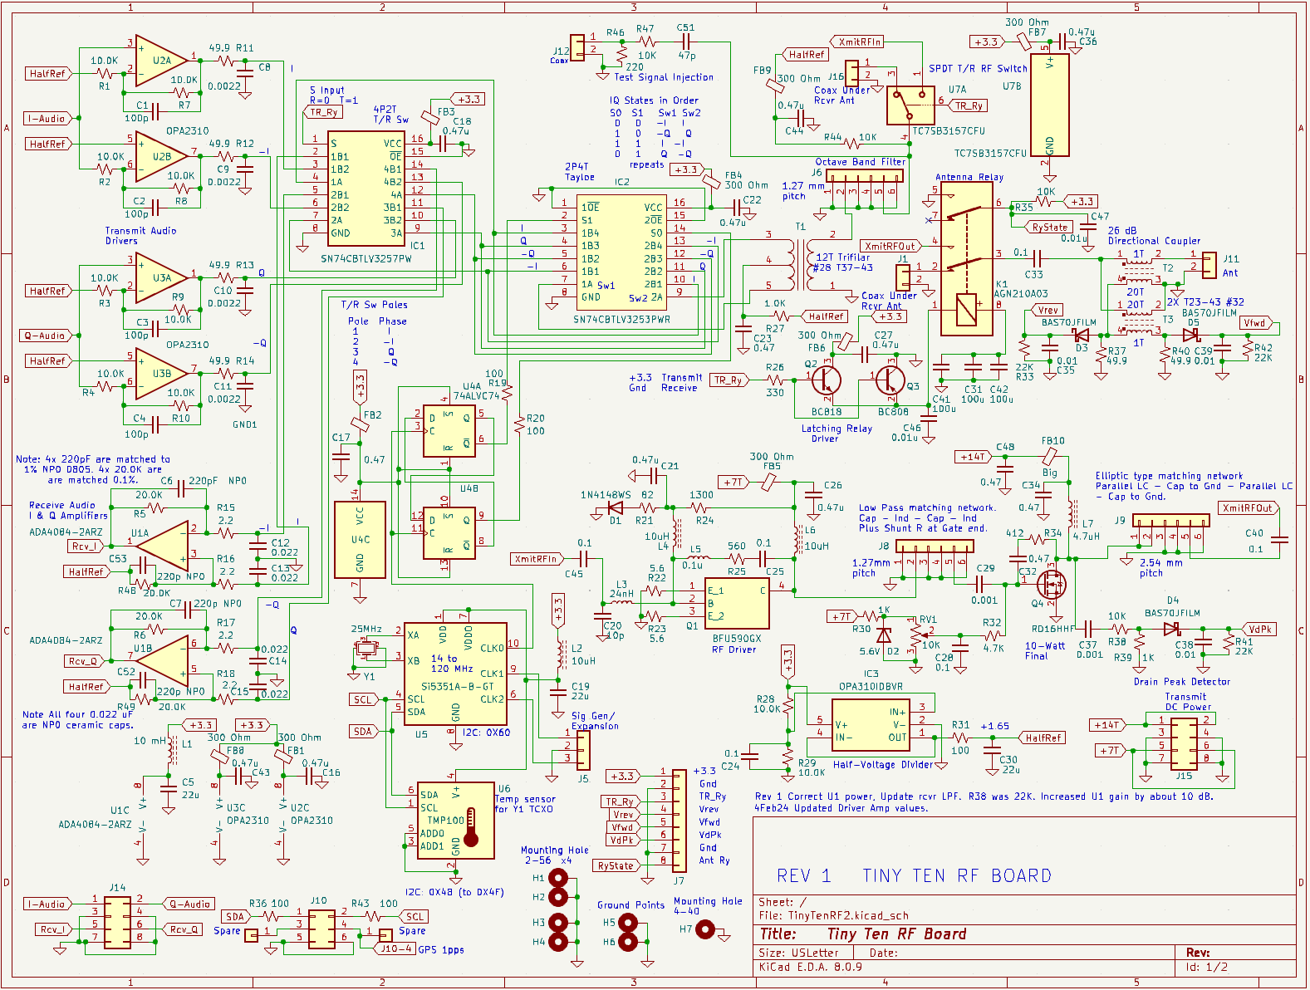Viewport: 1310px width, 990px height.
Task: Select the RV1 potentiometer symbol
Action: point(915,636)
